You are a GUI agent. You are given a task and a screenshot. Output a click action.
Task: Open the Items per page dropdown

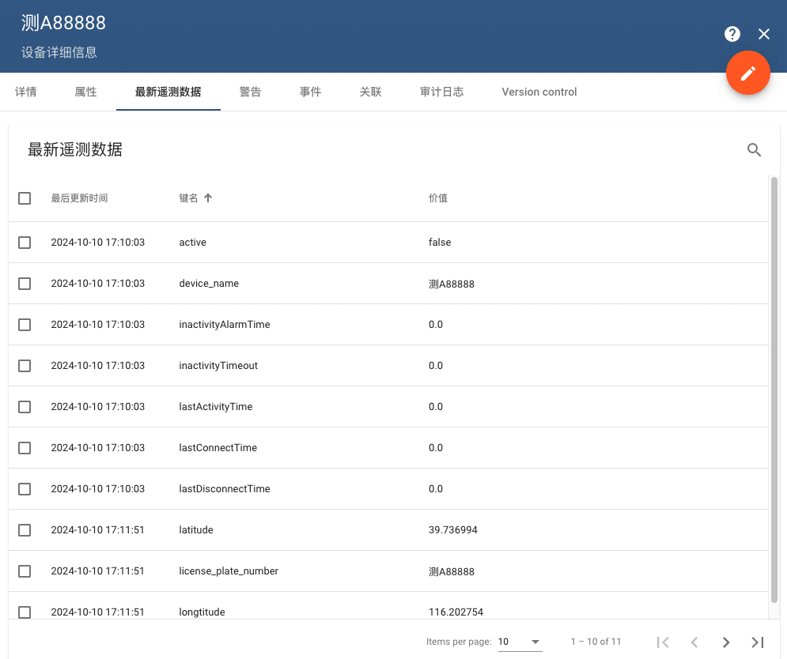click(519, 642)
